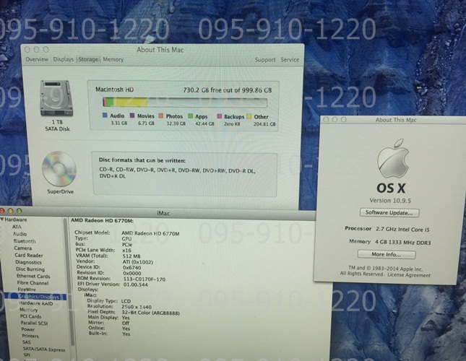
Task: Open the Support link
Action: point(264,60)
